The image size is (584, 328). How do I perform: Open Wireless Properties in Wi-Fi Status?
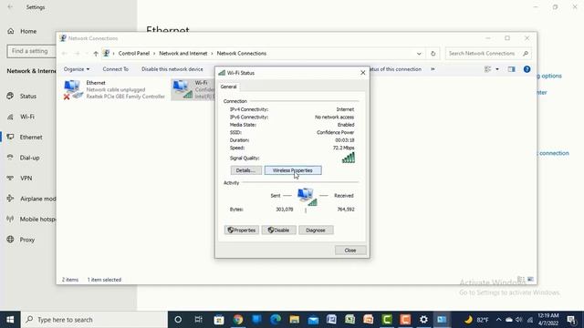pyautogui.click(x=293, y=170)
